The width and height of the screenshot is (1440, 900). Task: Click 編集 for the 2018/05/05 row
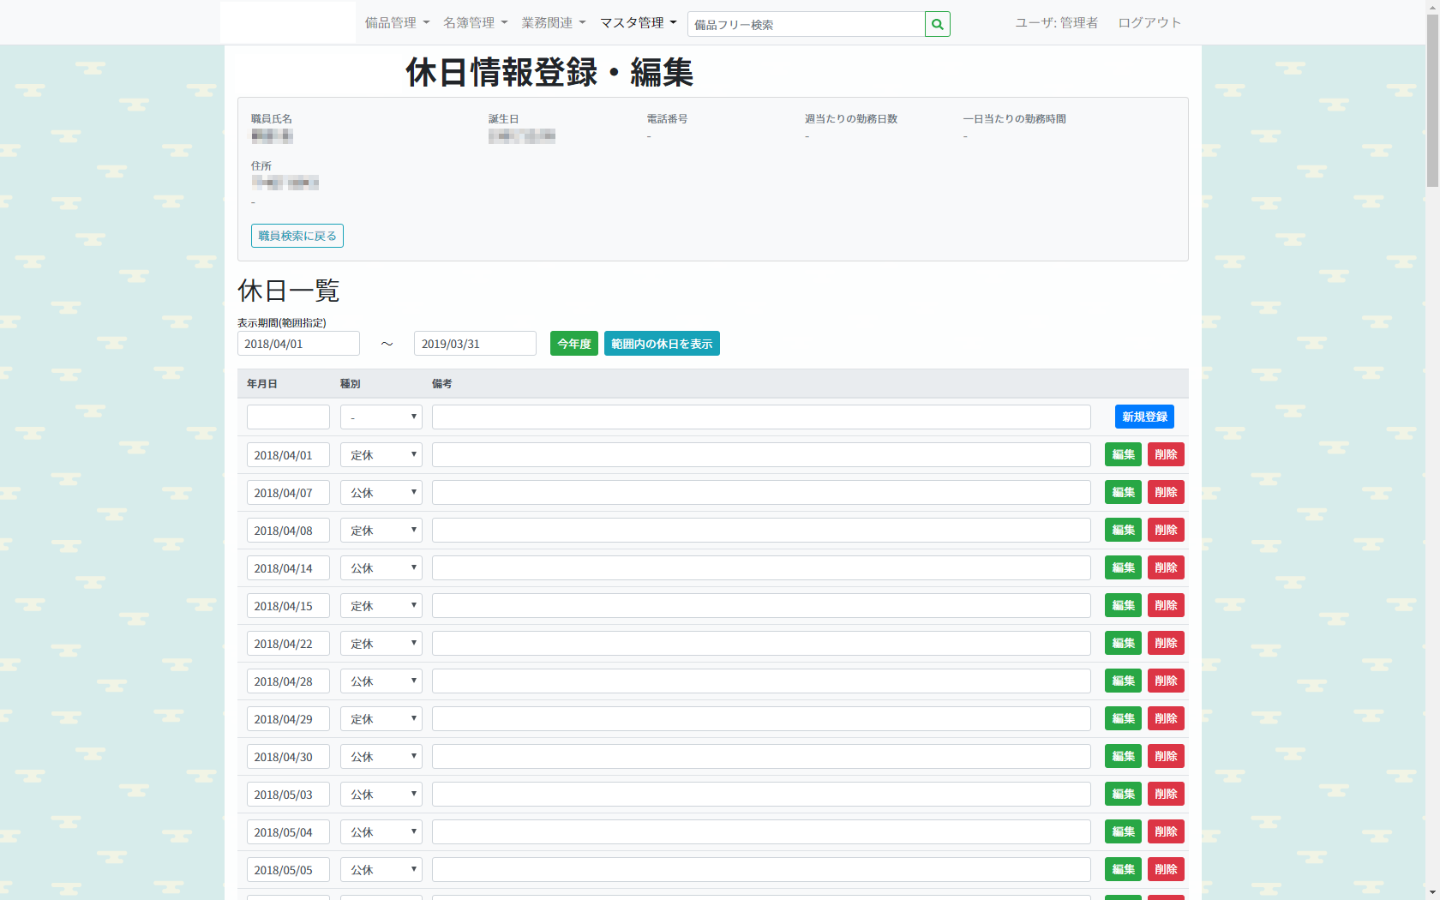[1123, 869]
